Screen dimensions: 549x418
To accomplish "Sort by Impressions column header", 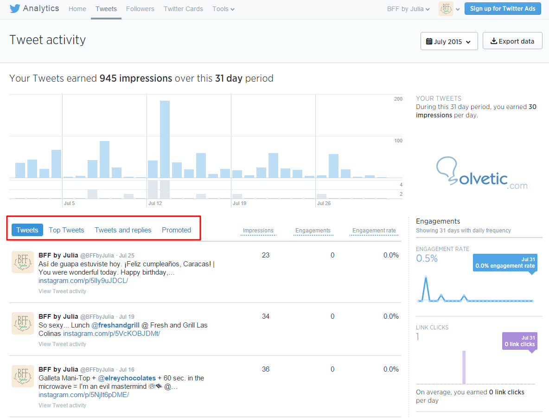I will [x=258, y=231].
